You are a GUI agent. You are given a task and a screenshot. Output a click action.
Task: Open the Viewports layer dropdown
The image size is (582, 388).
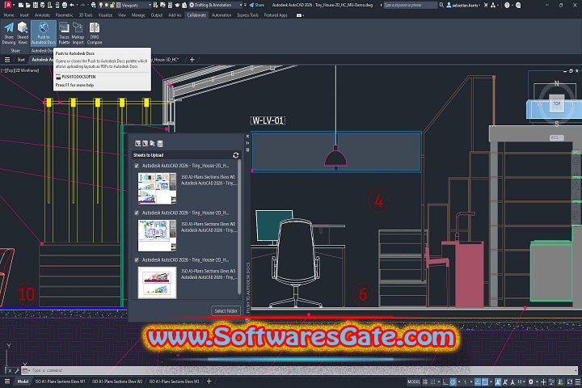tap(133, 5)
